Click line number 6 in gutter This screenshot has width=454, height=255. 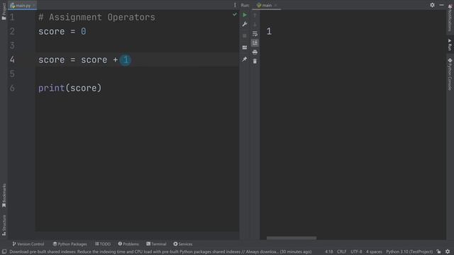coord(12,88)
